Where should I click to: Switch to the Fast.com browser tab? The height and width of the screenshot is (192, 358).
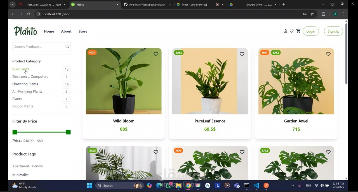(42, 4)
